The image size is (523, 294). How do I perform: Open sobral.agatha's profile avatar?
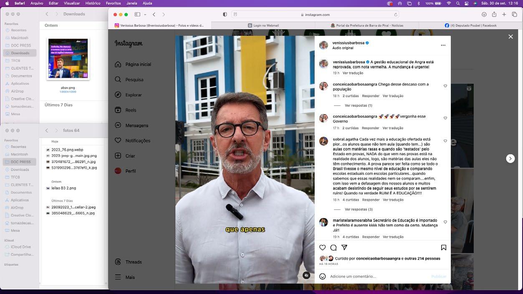click(323, 141)
